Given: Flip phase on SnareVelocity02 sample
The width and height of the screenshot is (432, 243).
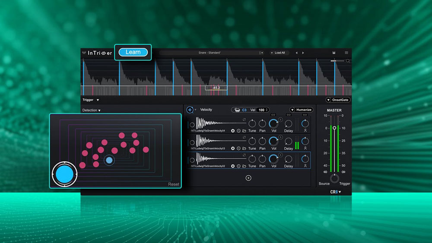Looking at the screenshot, I should [x=244, y=155].
